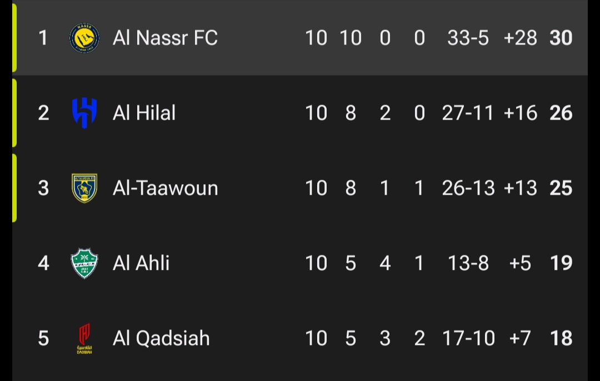This screenshot has height=381, width=600.
Task: Click Al Qadsiah's 17-10 goals record
Action: pyautogui.click(x=468, y=338)
